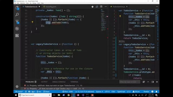Click the lightbulb in TodosService.js editor
The width and height of the screenshot is (173, 97).
coord(120,16)
